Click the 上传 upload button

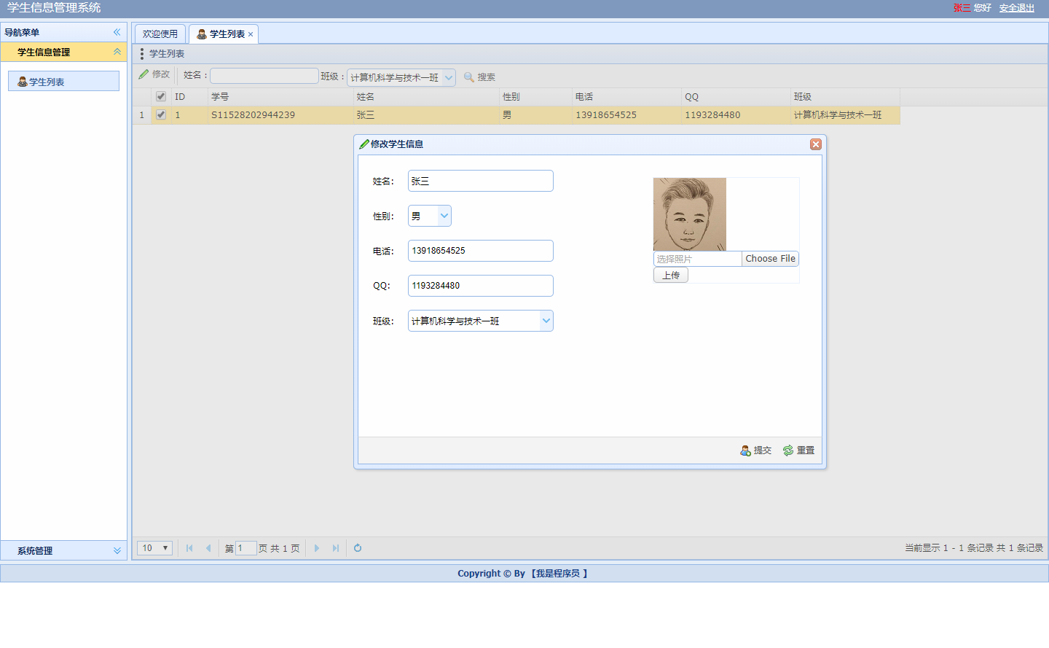click(671, 276)
